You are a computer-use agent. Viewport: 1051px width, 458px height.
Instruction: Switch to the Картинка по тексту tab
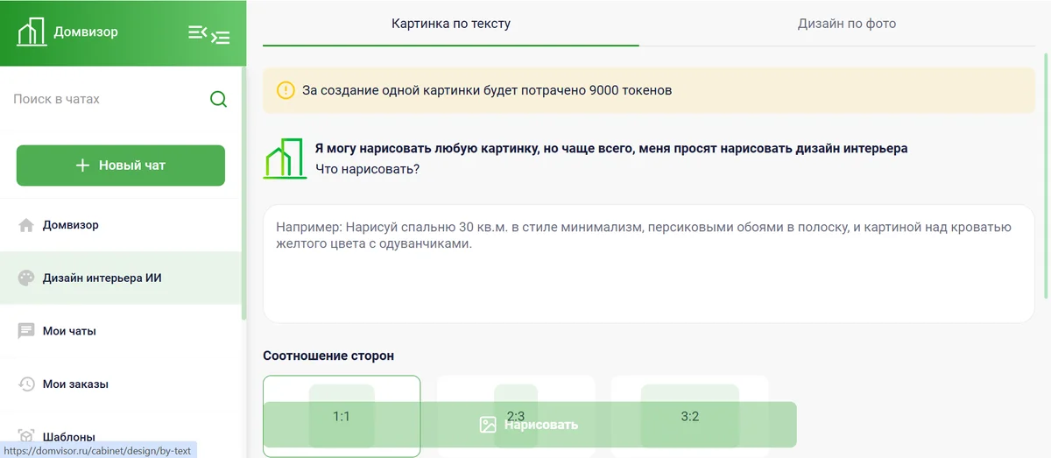pos(450,24)
